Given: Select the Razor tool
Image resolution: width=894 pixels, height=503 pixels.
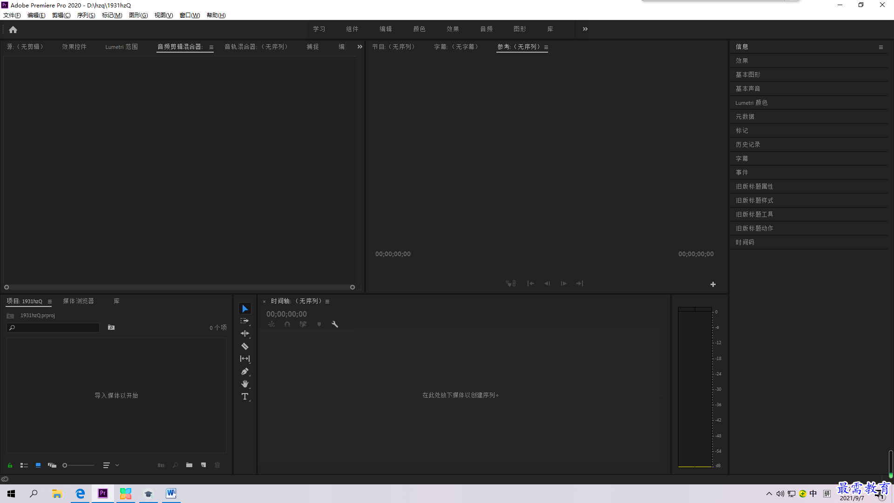Looking at the screenshot, I should (x=245, y=347).
